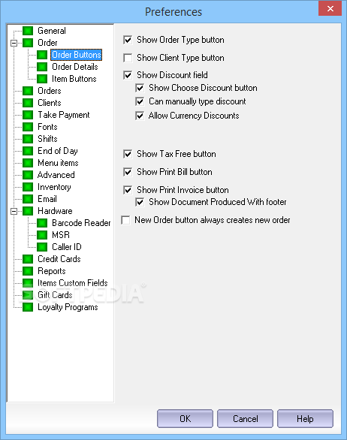The image size is (347, 440).
Task: Uncheck Show Tax Free button
Action: point(128,154)
